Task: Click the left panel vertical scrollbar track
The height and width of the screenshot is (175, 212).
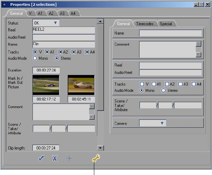Action: coord(100,128)
